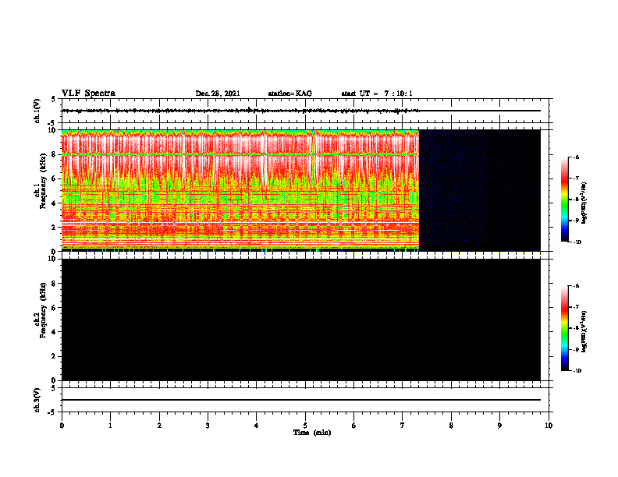Click the '-10' label on ch.2 colorbar
618x477 pixels.
click(x=577, y=371)
